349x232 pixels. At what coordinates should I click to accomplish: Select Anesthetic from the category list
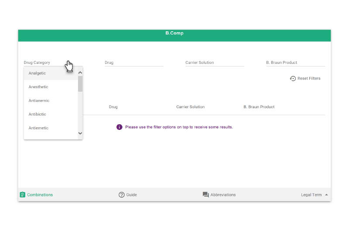(x=51, y=87)
